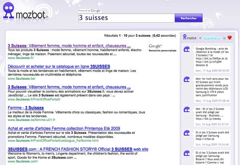This screenshot has width=240, height=165.
Task: Click 'Net - Et si les 3 Suisses' tweet text
Action: coord(210,114)
